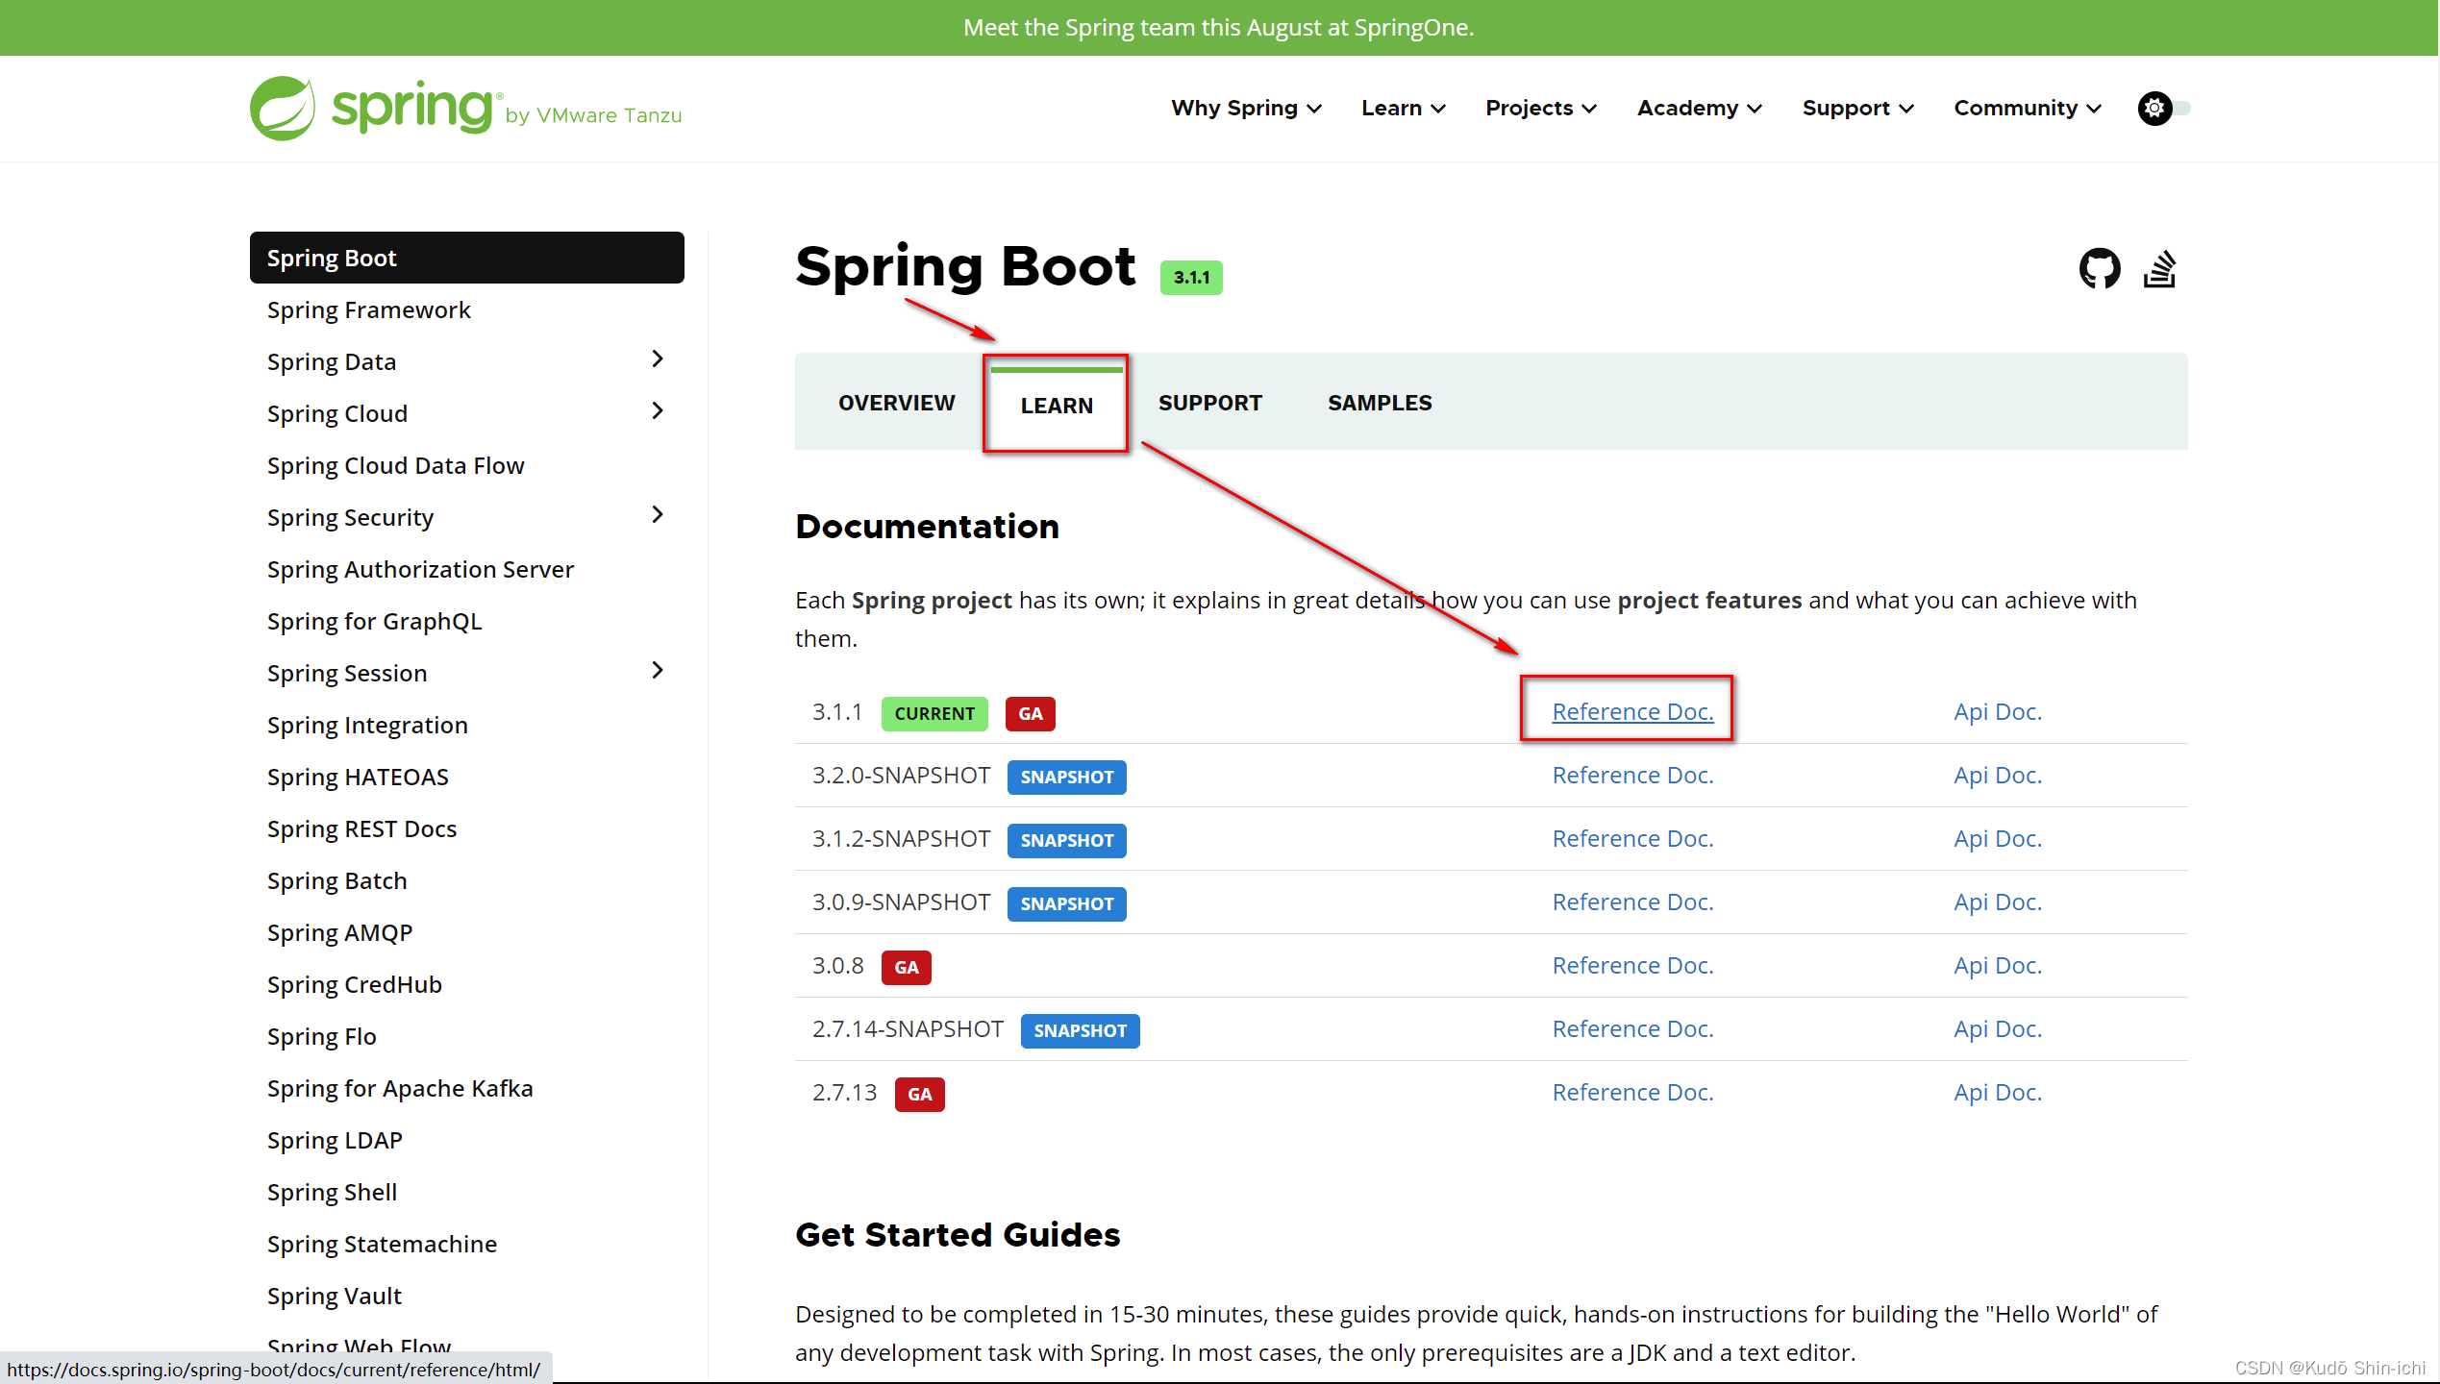Open Reference Doc. for 2.7.14-SNAPSHOT
Viewport: 2440px width, 1384px height.
tap(1632, 1028)
